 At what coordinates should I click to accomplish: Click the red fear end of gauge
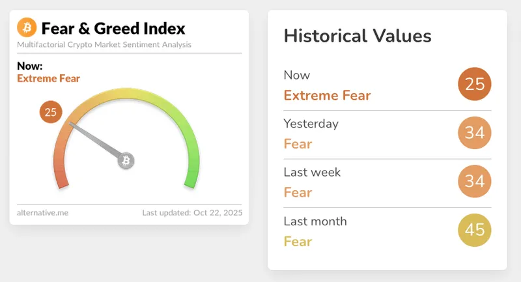pos(61,176)
